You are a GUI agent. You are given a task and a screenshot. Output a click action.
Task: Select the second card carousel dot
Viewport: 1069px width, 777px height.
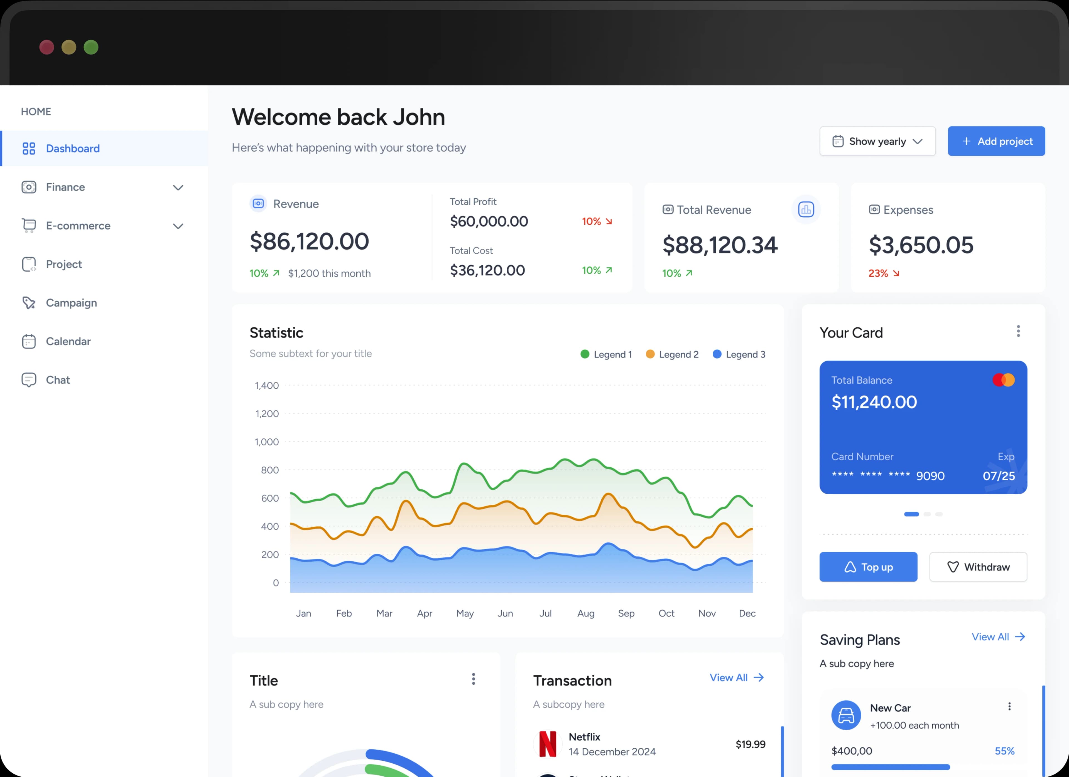(927, 514)
